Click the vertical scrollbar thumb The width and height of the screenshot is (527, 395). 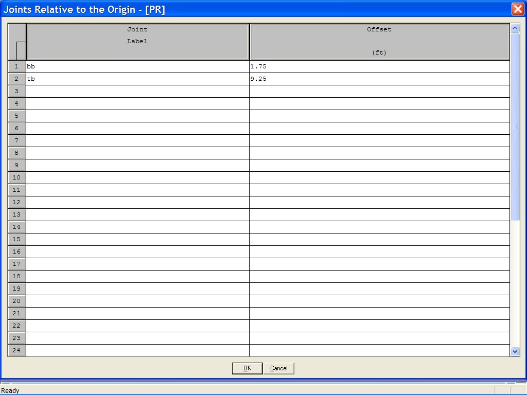pos(515,127)
